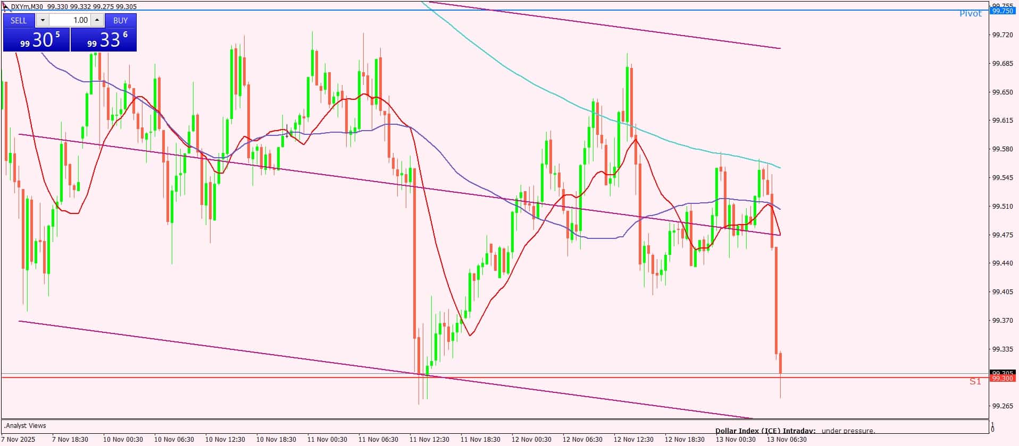This screenshot has width=1019, height=446.
Task: Click the SELL button in the trade panel
Action: (19, 20)
